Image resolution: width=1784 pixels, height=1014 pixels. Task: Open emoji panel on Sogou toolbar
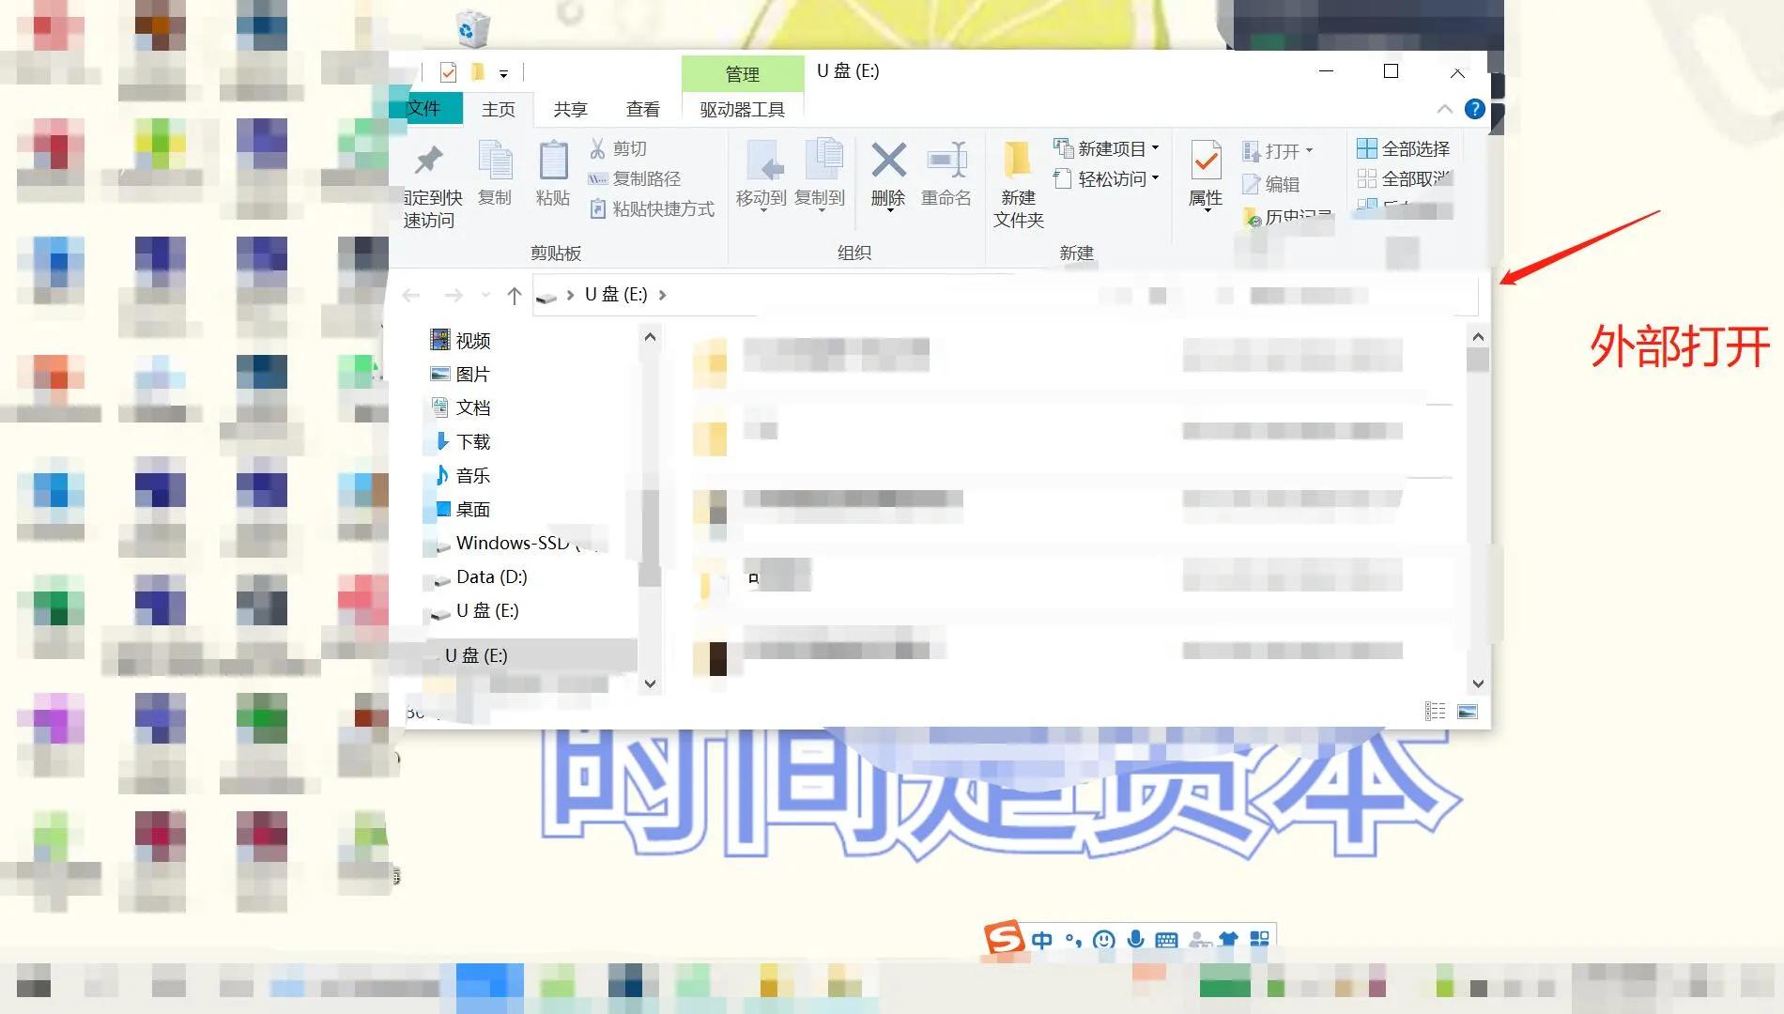pos(1103,939)
